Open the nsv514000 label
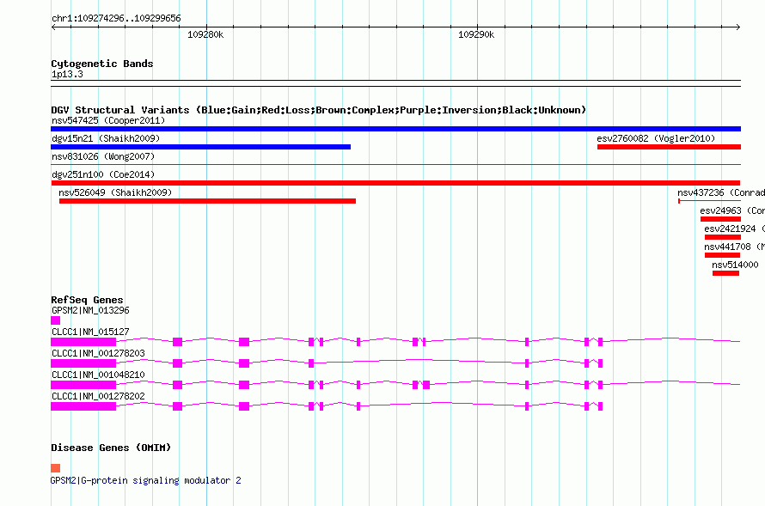This screenshot has height=506, width=765. (735, 265)
